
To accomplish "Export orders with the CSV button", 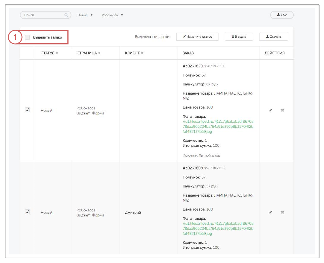I will [x=281, y=15].
